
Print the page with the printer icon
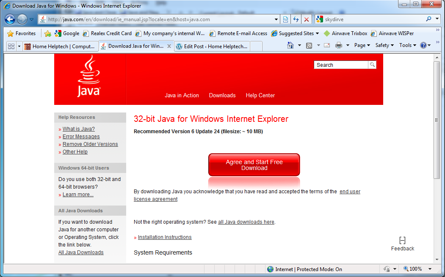(339, 45)
